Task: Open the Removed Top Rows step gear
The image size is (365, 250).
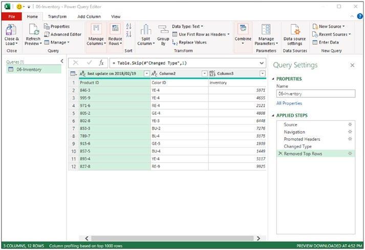Action: coord(350,153)
